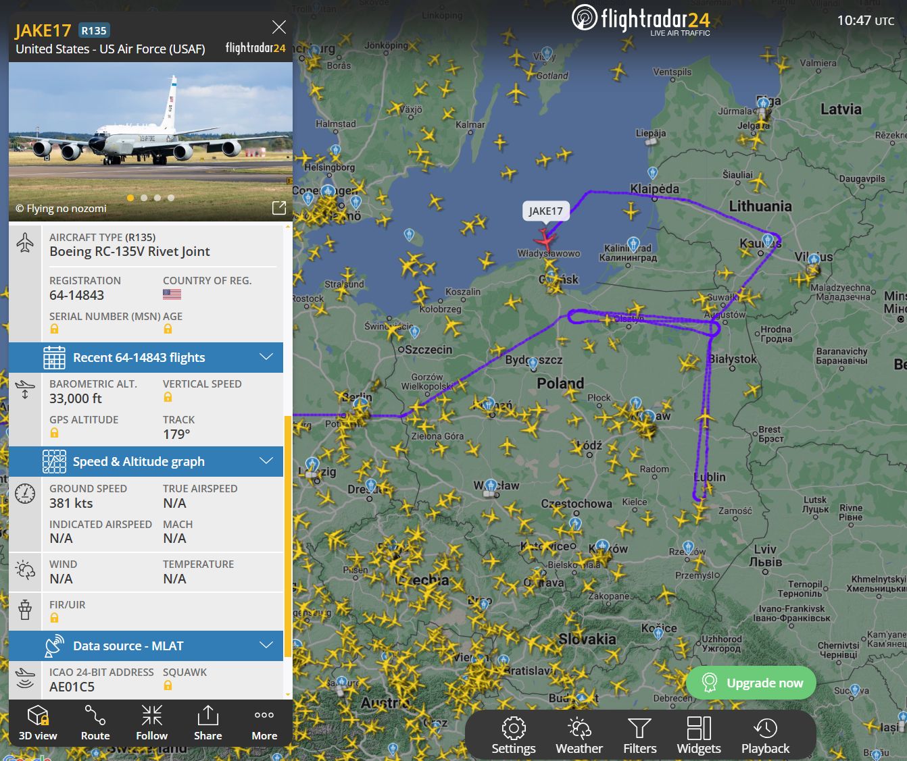907x761 pixels.
Task: Open the Filters funnel tool
Action: pos(639,735)
